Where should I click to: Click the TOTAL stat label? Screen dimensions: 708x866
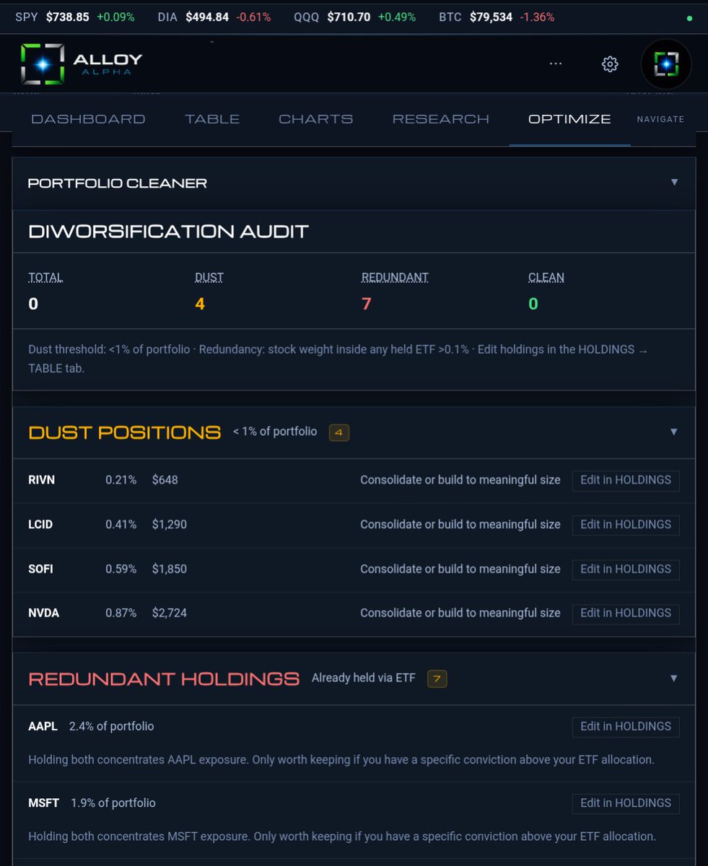(x=45, y=278)
